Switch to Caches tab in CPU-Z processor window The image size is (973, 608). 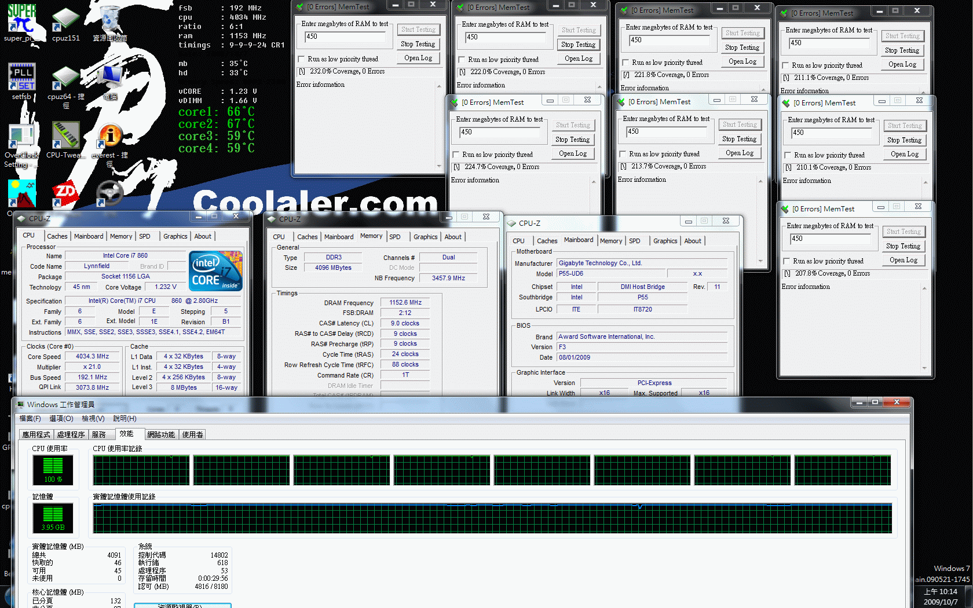[x=57, y=236]
